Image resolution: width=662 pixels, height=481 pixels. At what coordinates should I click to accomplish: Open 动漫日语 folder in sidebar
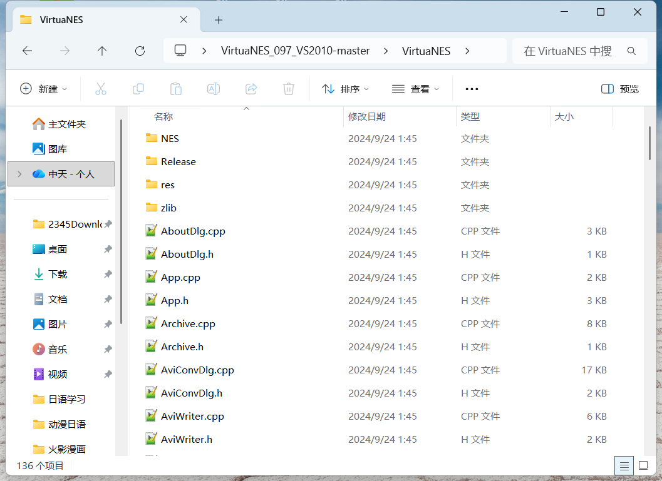coord(59,424)
